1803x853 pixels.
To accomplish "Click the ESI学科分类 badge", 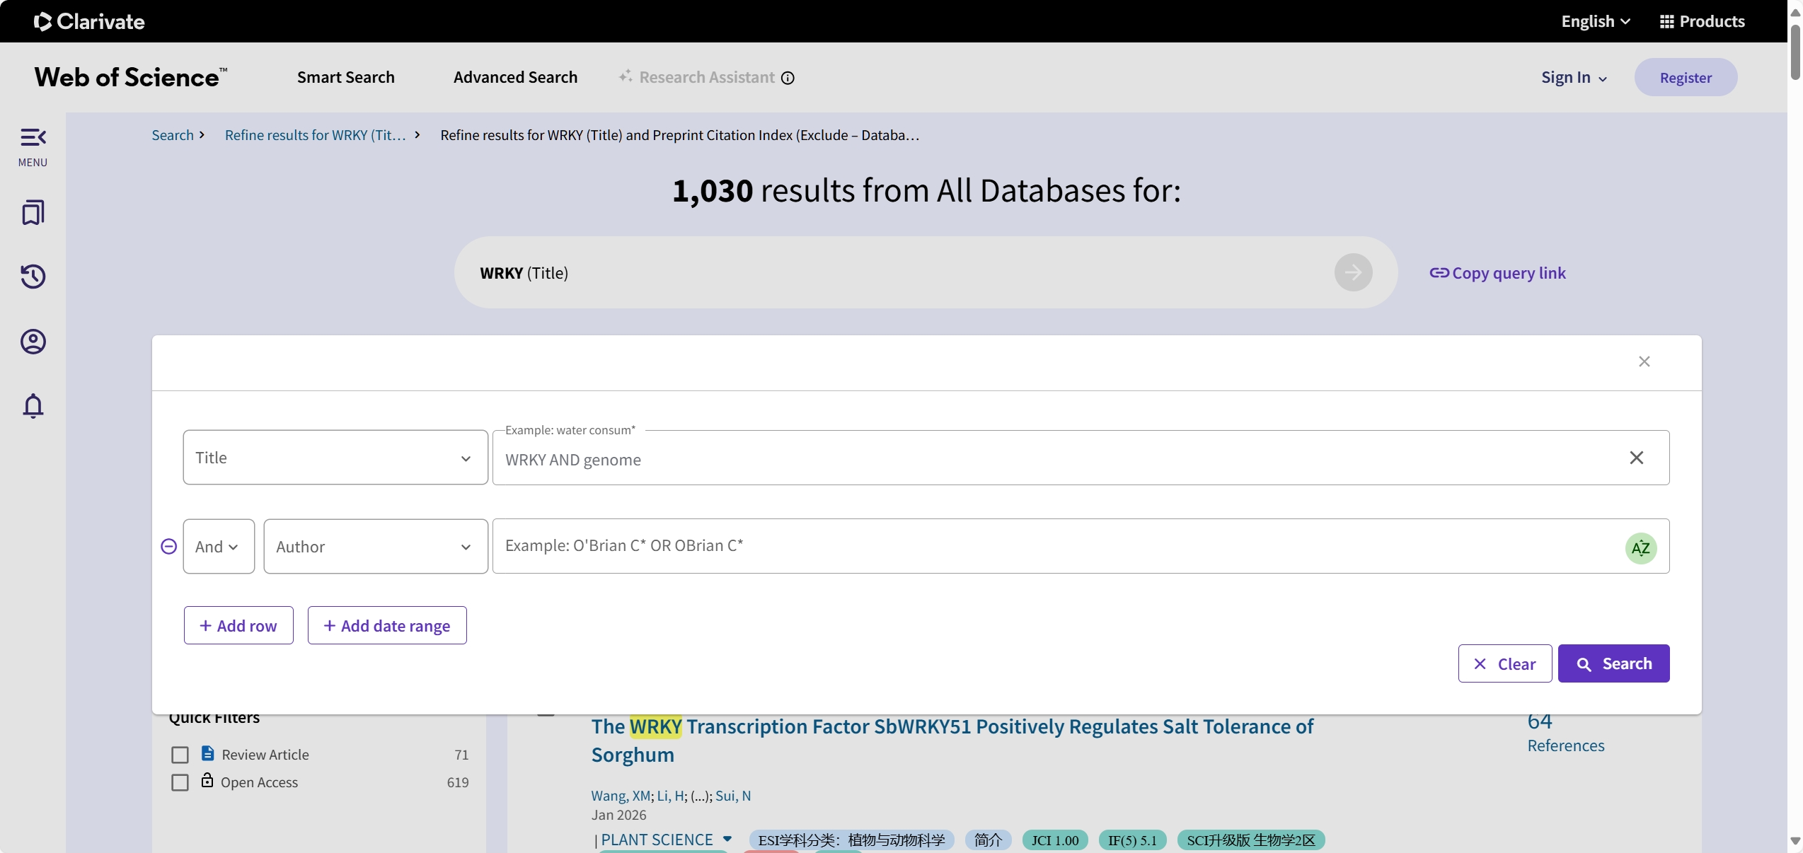I will coord(851,840).
